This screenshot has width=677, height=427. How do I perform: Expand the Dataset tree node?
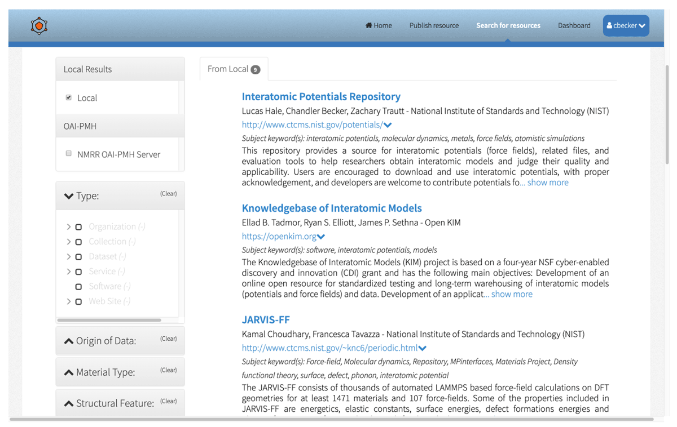click(x=69, y=256)
